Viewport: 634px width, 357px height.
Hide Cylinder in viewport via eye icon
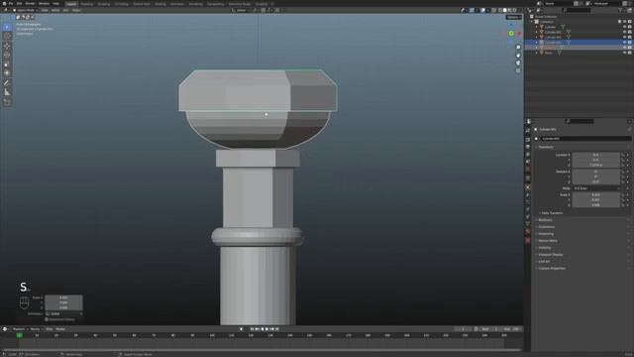(x=624, y=27)
